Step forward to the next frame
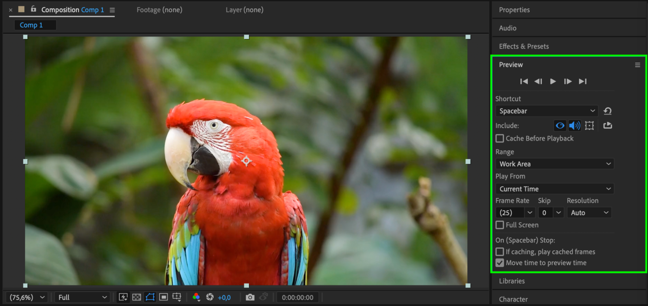This screenshot has width=648, height=306. [x=568, y=81]
